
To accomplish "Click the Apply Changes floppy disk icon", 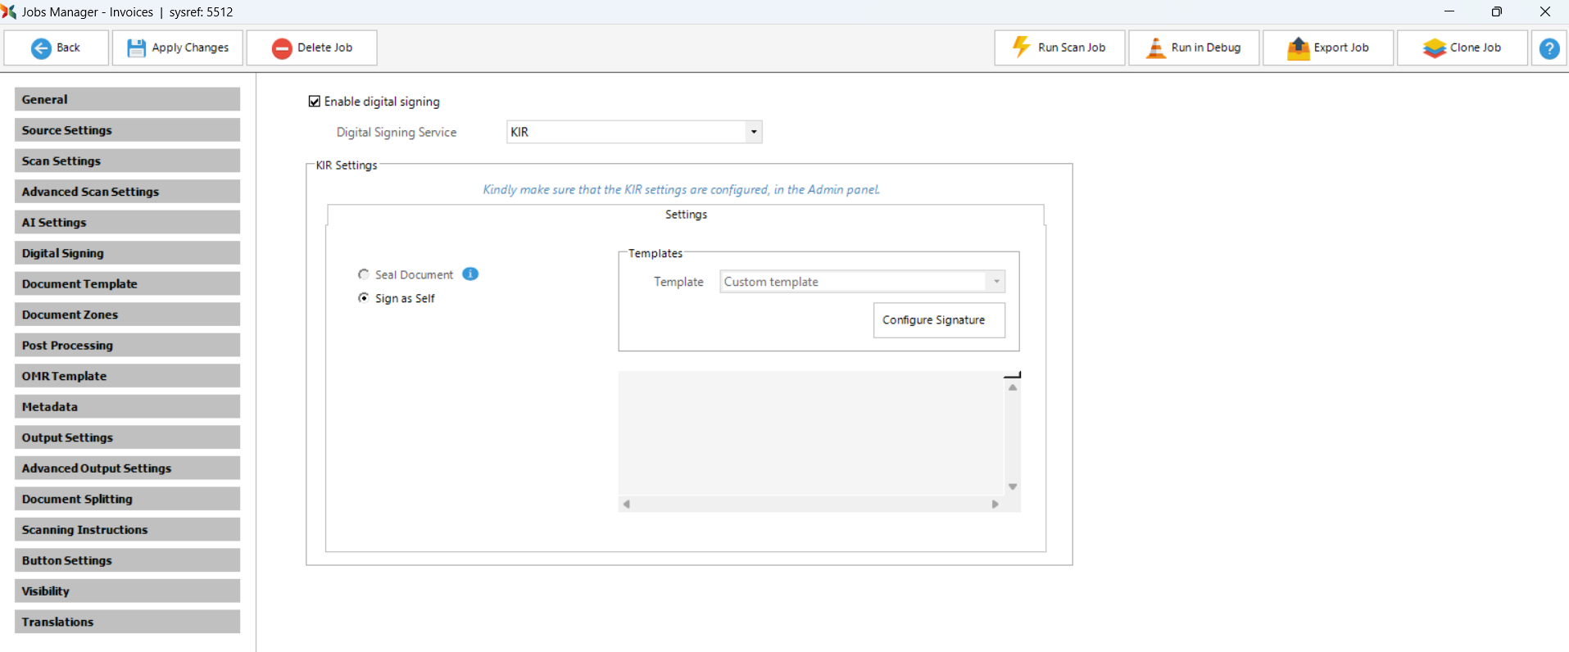I will [136, 48].
